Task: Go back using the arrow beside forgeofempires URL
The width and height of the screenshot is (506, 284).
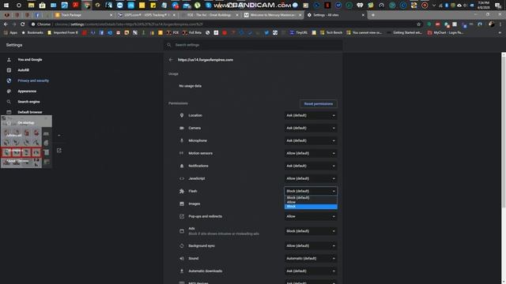Action: pos(171,60)
